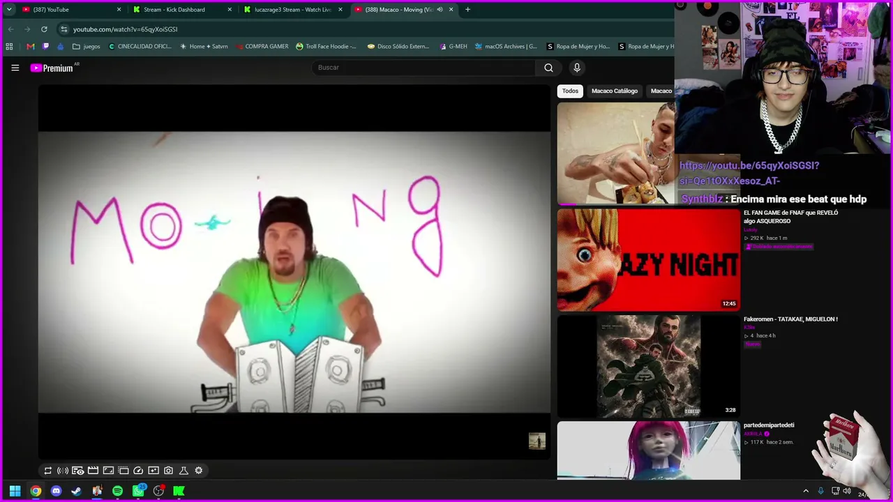
Task: Open a new browser tab
Action: [x=467, y=10]
